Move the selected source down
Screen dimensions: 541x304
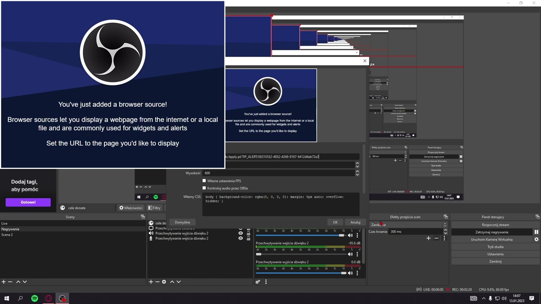click(x=178, y=282)
